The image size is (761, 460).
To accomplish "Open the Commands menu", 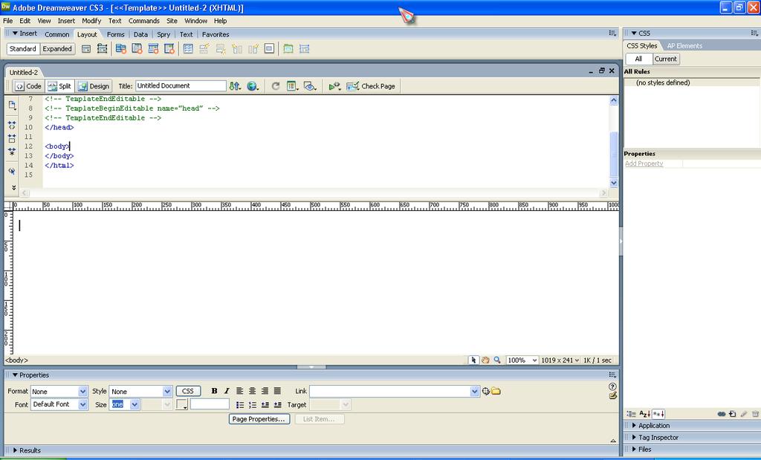I will click(x=143, y=21).
